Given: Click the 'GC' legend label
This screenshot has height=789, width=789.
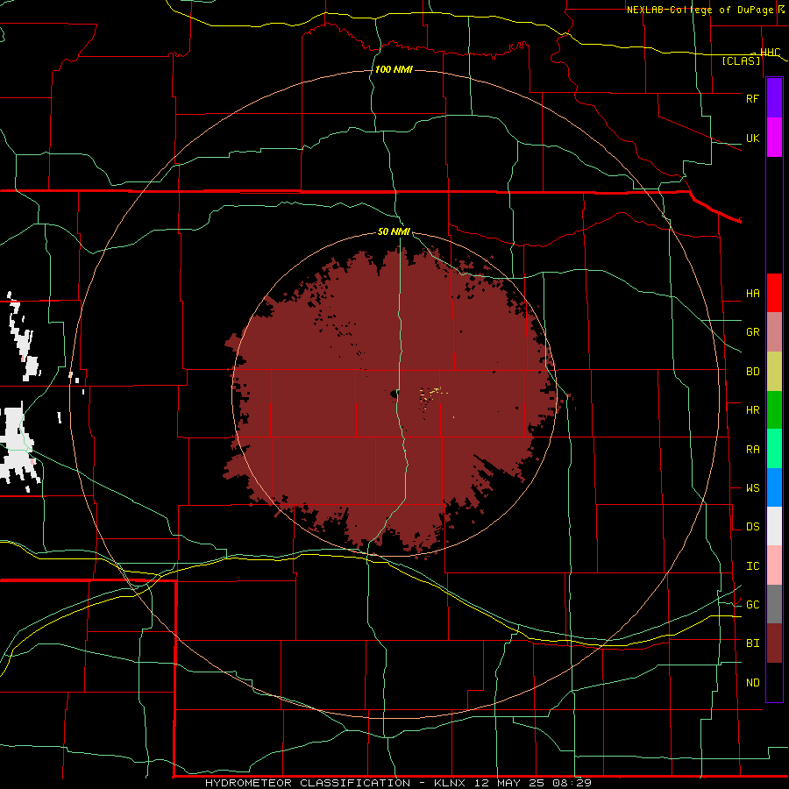Looking at the screenshot, I should (752, 605).
